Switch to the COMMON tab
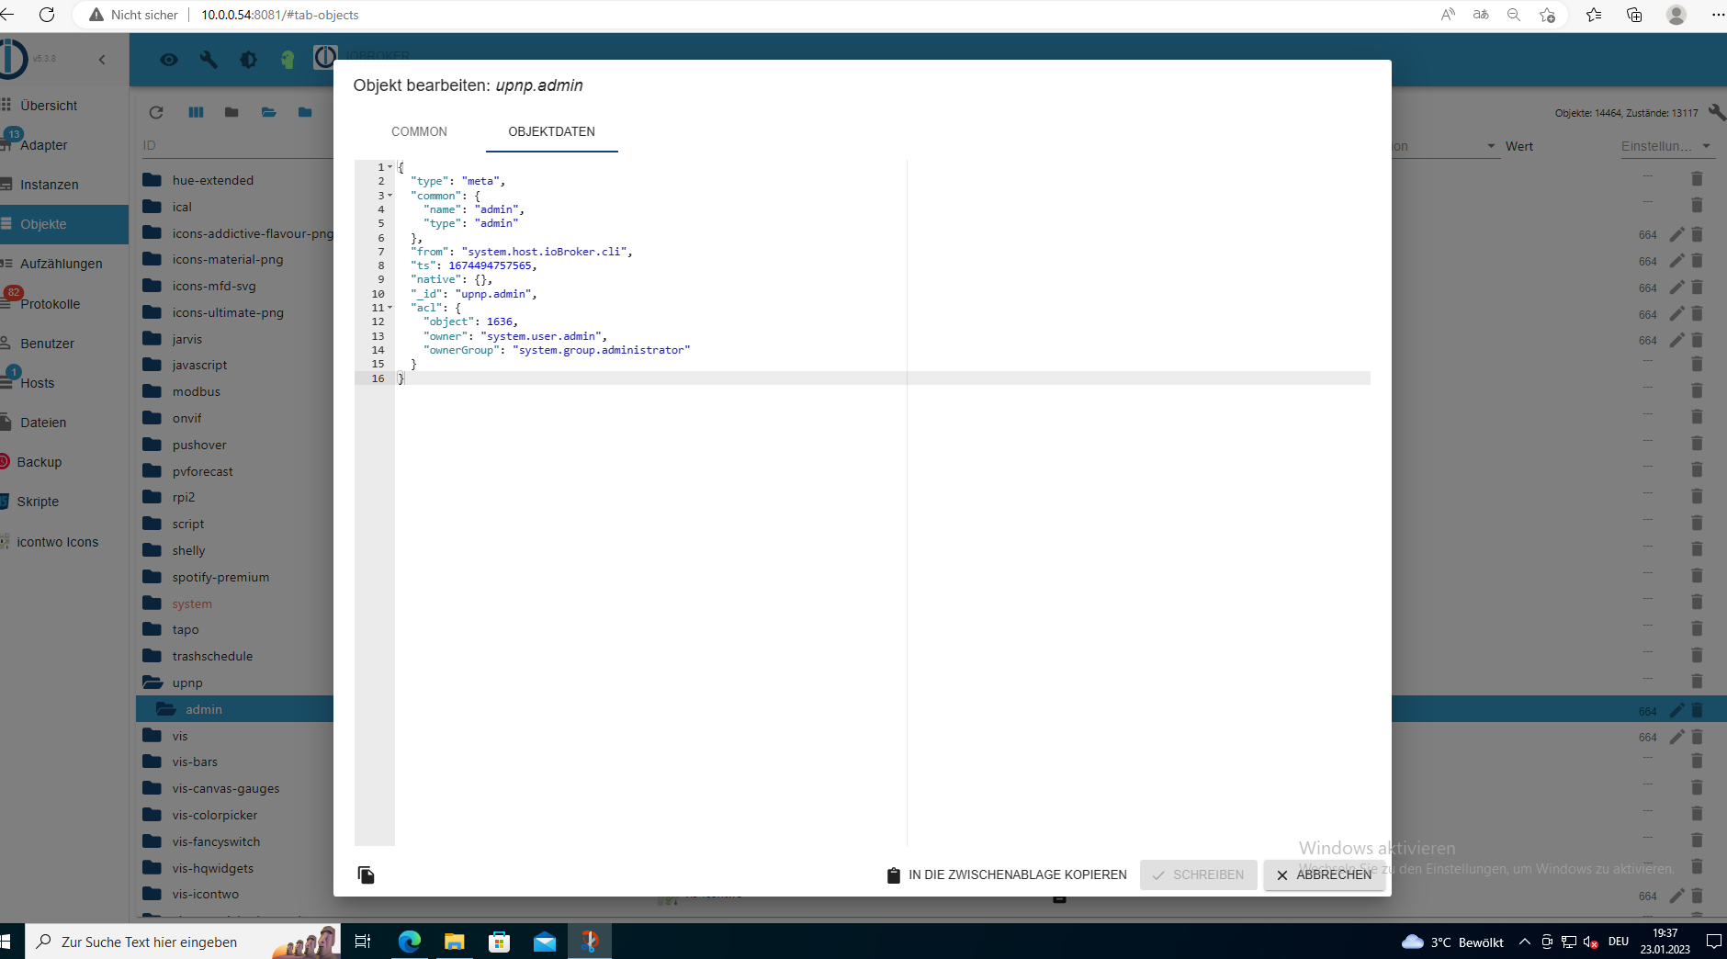Viewport: 1727px width, 959px height. [x=419, y=131]
